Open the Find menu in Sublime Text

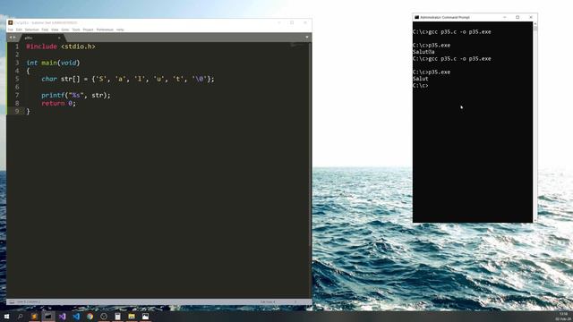[x=45, y=30]
